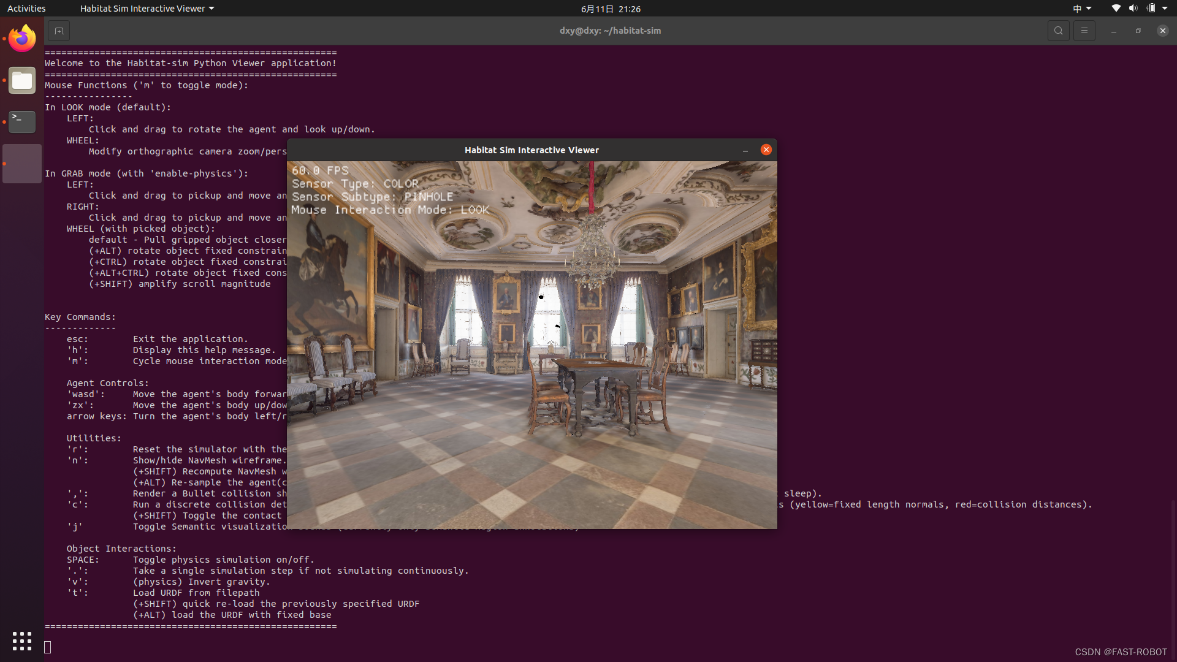
Task: Click the date and time in top bar
Action: tap(610, 9)
